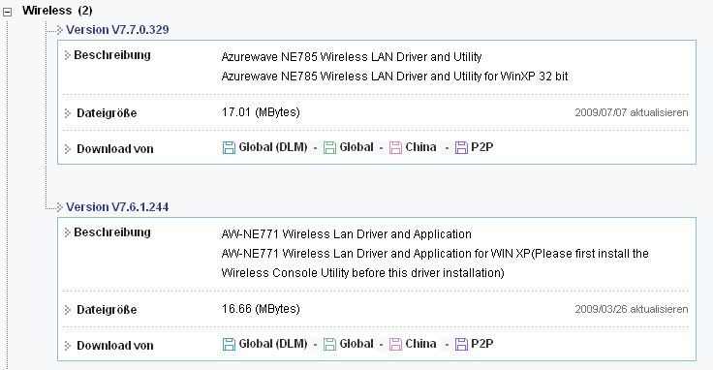The height and width of the screenshot is (370, 713).
Task: Download AW-NE771 driver via P2P text link
Action: coord(482,344)
